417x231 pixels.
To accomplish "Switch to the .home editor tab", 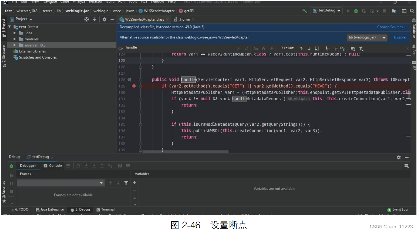I will point(184,19).
